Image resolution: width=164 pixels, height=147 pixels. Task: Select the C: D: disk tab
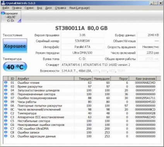pos(11,17)
